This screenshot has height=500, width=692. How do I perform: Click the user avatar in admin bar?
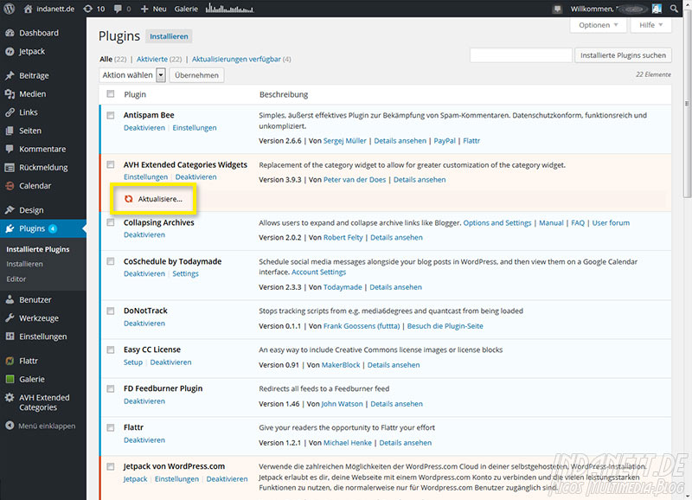(657, 9)
